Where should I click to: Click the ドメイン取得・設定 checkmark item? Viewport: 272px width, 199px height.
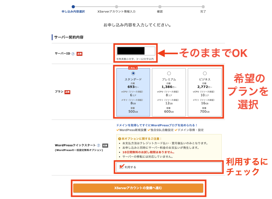point(190,130)
